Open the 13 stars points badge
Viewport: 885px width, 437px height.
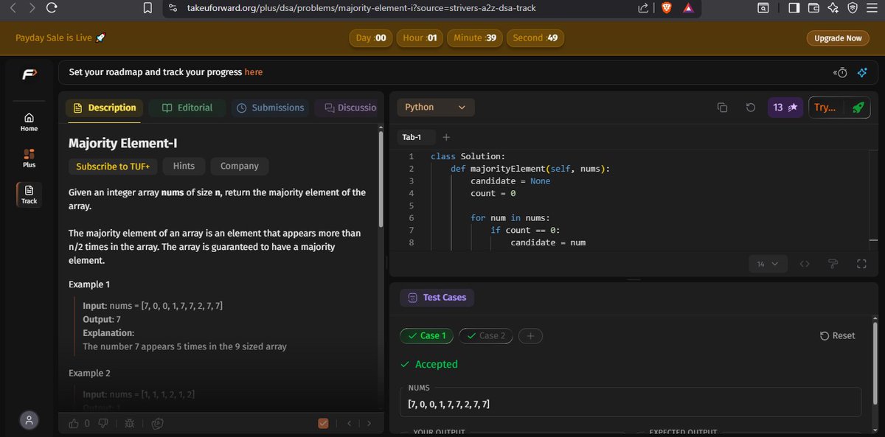785,108
